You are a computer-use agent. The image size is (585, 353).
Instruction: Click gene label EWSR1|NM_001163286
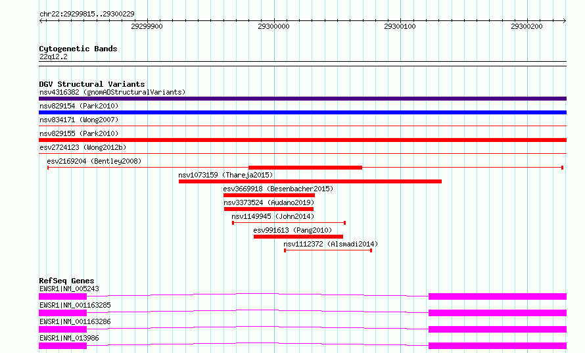(x=75, y=321)
